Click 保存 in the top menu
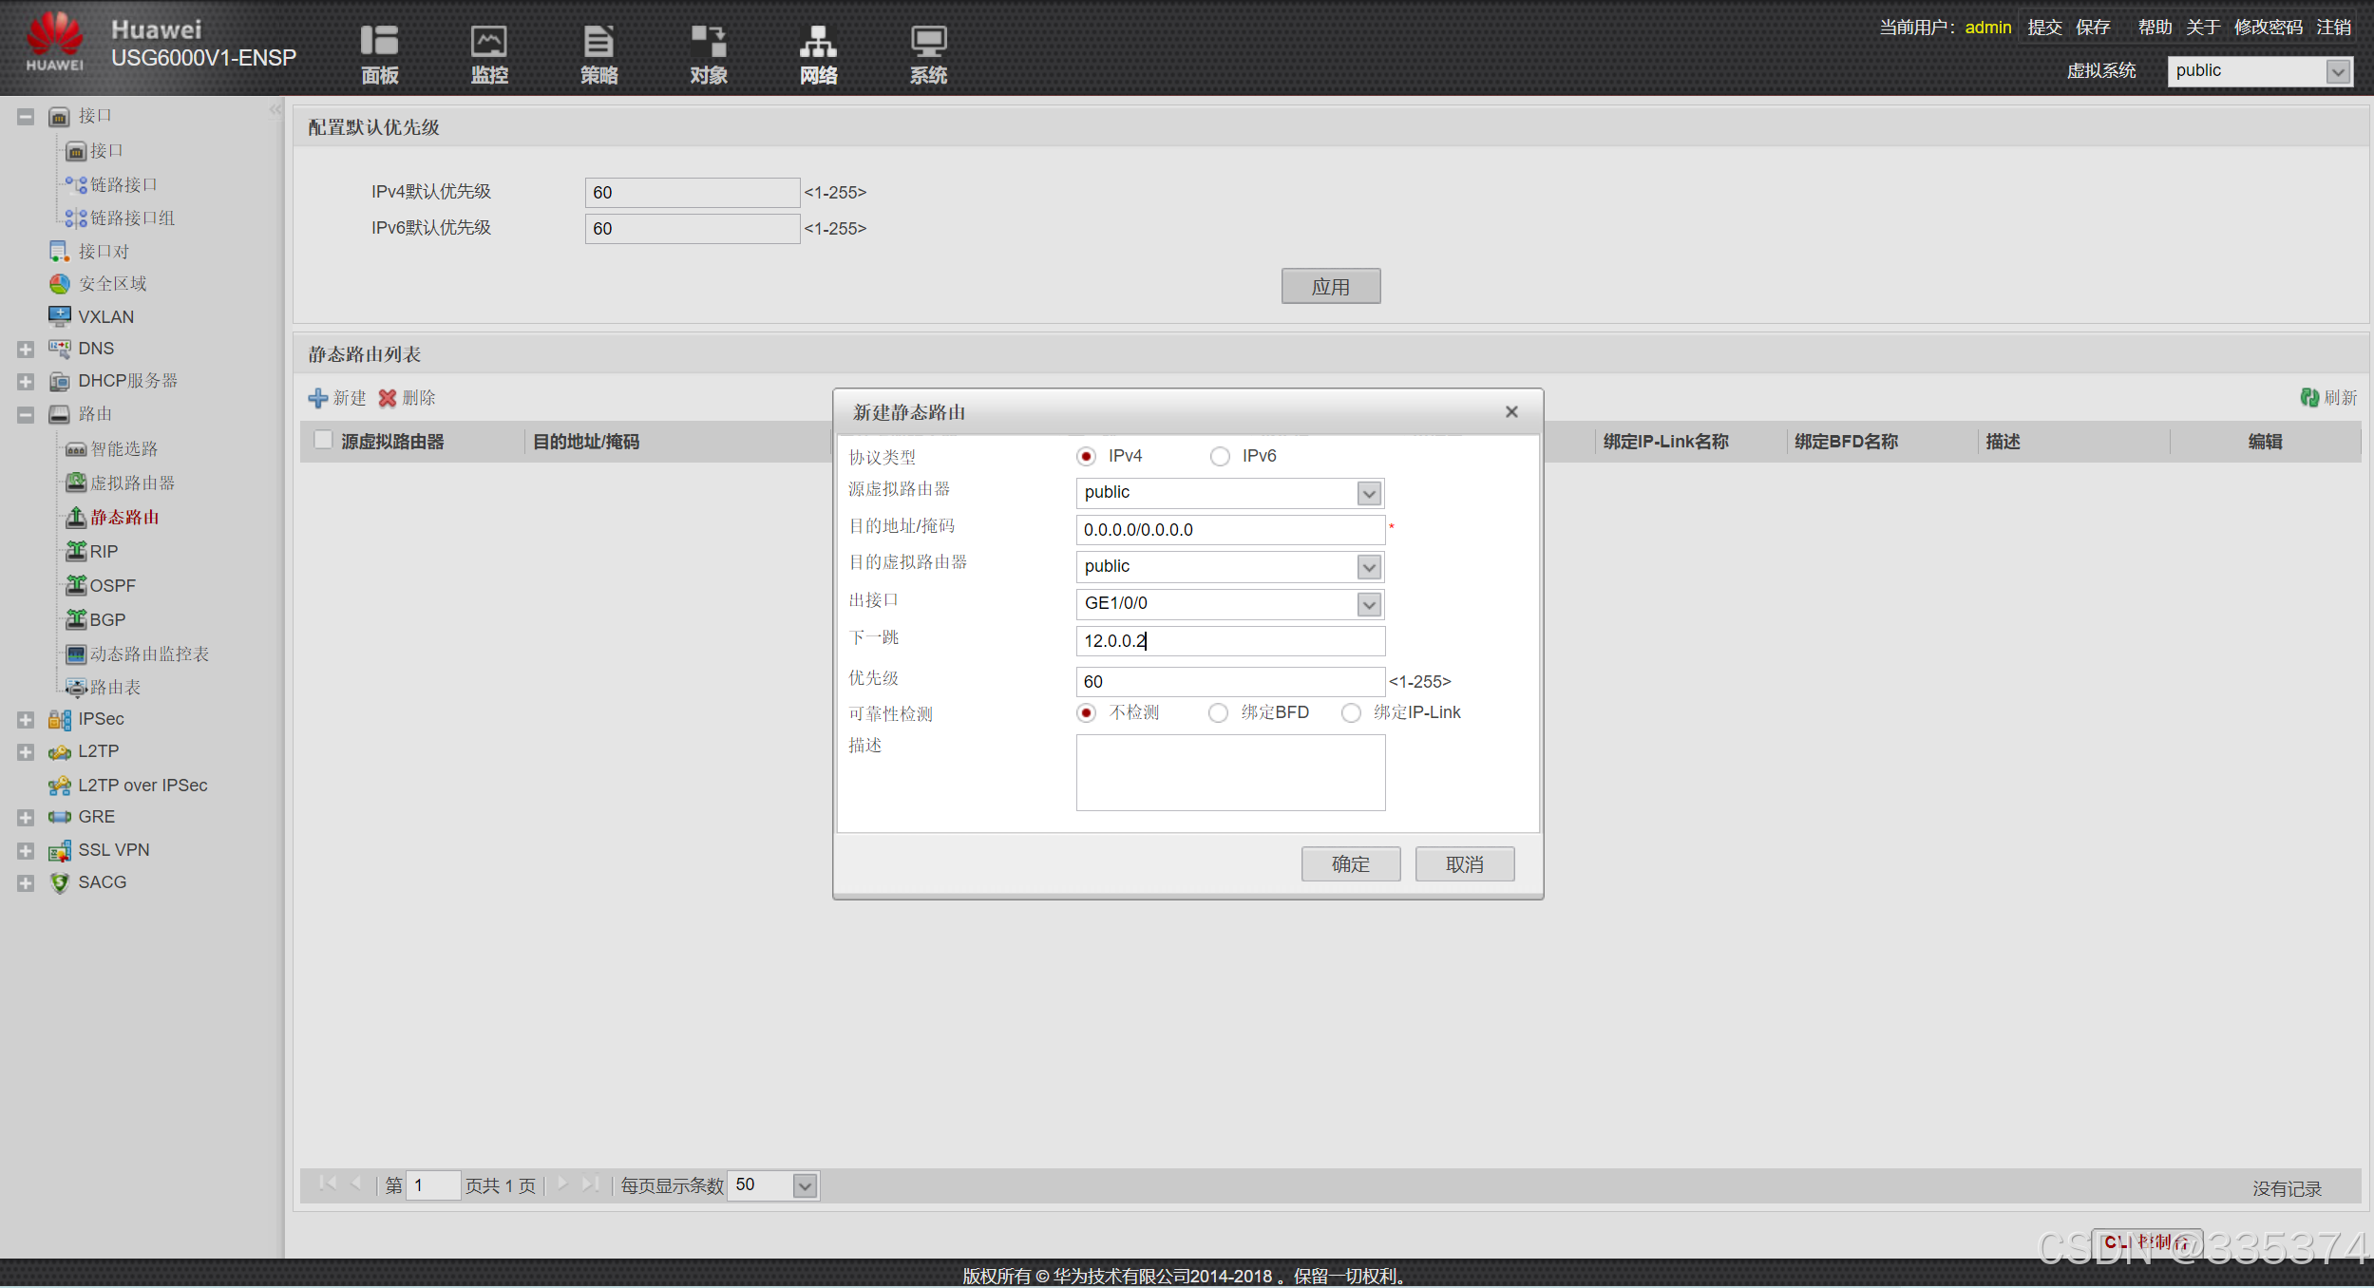This screenshot has width=2374, height=1288. (x=2092, y=28)
